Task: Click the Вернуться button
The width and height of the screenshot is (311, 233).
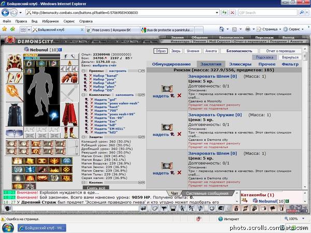Action: point(290,57)
